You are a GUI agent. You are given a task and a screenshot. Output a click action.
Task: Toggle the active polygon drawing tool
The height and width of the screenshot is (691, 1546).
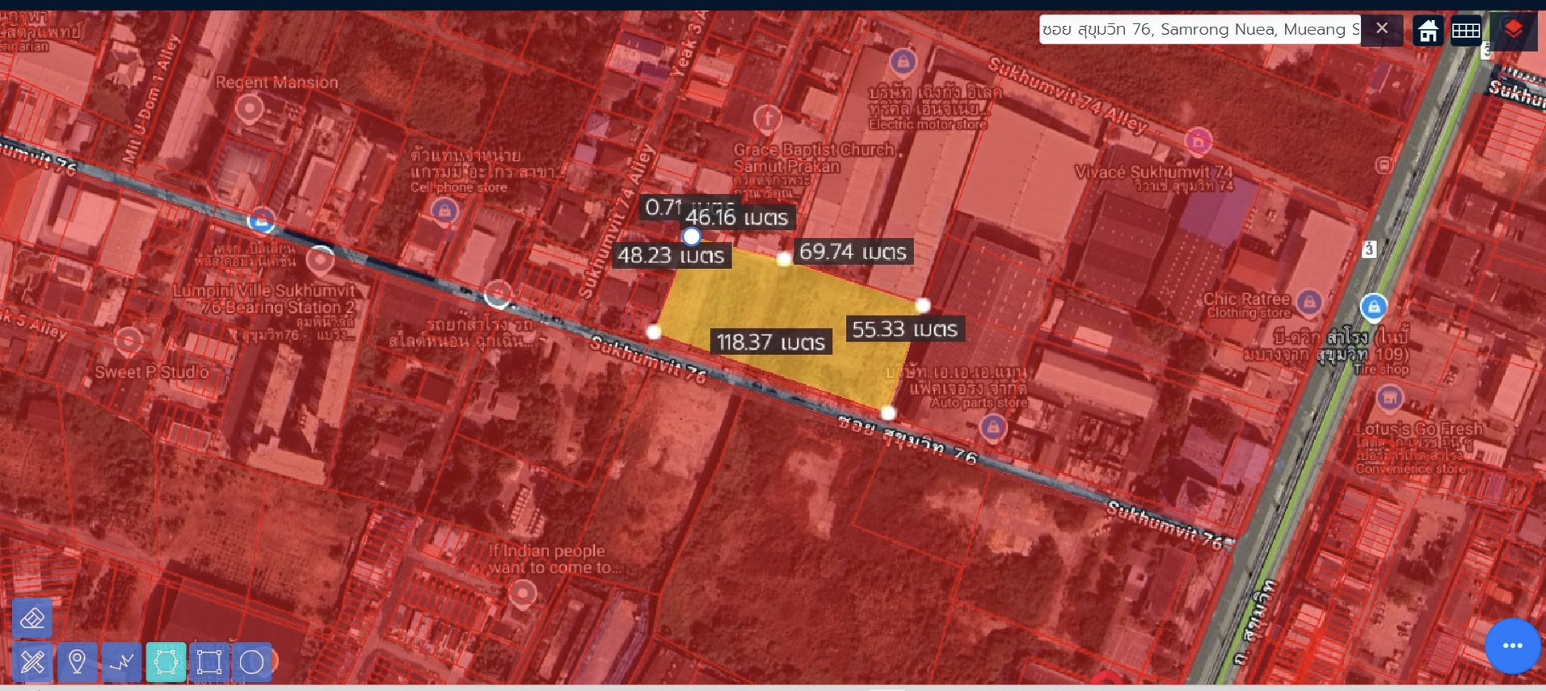(166, 663)
